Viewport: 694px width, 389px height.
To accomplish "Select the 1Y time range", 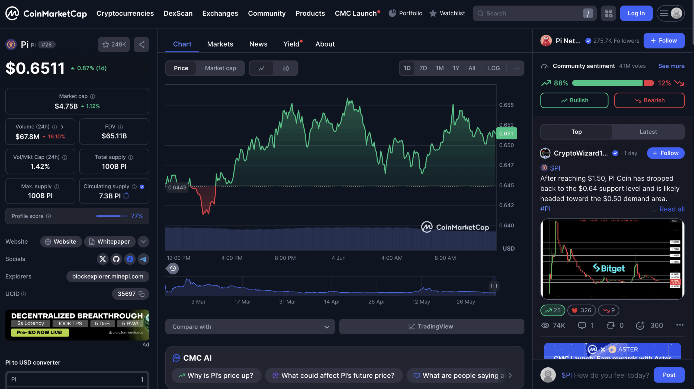I will click(x=456, y=68).
